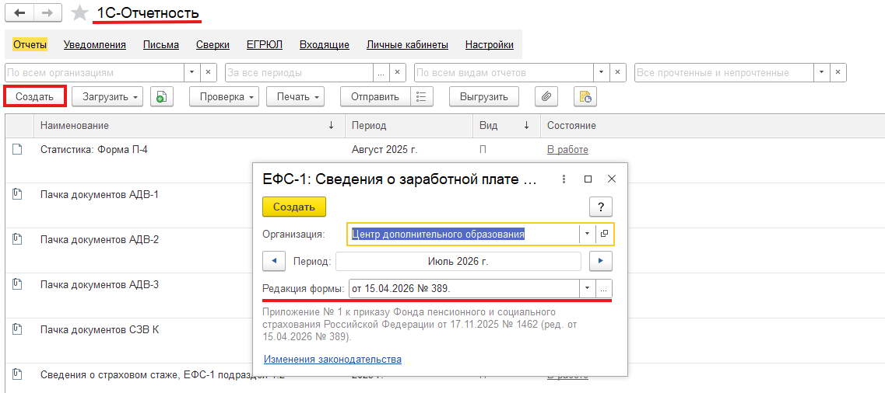Viewport: 885px width, 393px height.
Task: Switch to previous period with left arrow
Action: tap(274, 261)
